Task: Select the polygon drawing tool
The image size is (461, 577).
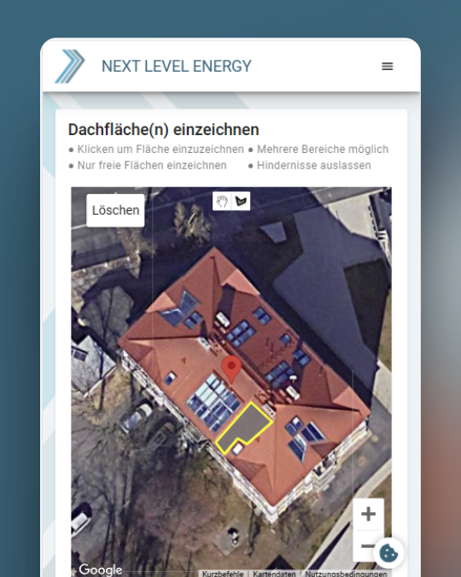Action: 241,201
